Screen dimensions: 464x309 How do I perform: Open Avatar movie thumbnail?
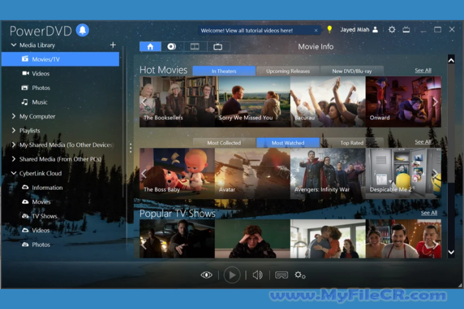click(x=253, y=173)
